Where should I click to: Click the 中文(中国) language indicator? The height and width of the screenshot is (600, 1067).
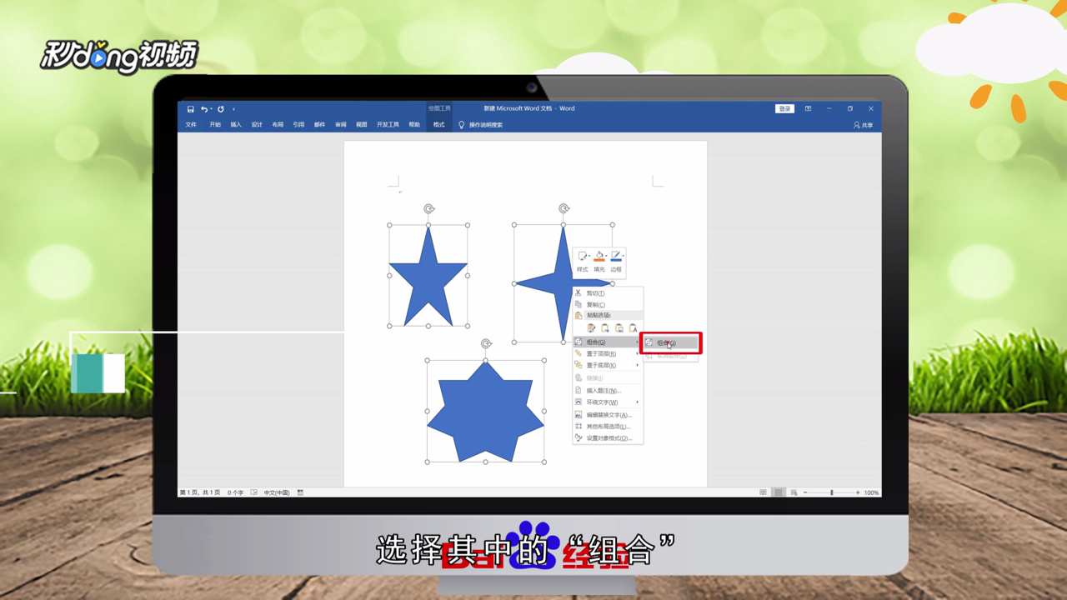click(277, 492)
